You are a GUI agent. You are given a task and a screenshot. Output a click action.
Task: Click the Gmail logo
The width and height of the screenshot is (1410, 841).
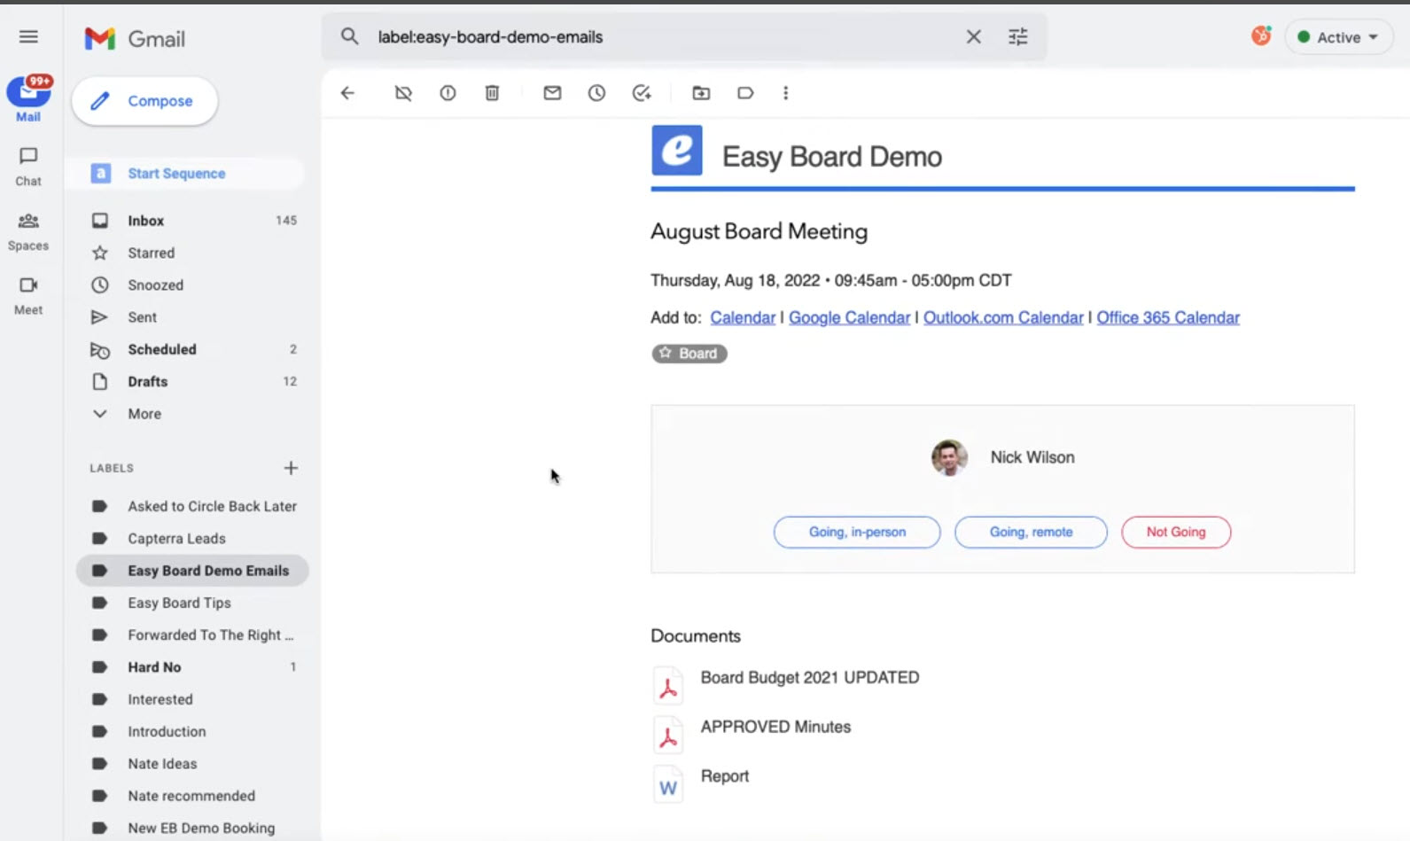pyautogui.click(x=135, y=38)
